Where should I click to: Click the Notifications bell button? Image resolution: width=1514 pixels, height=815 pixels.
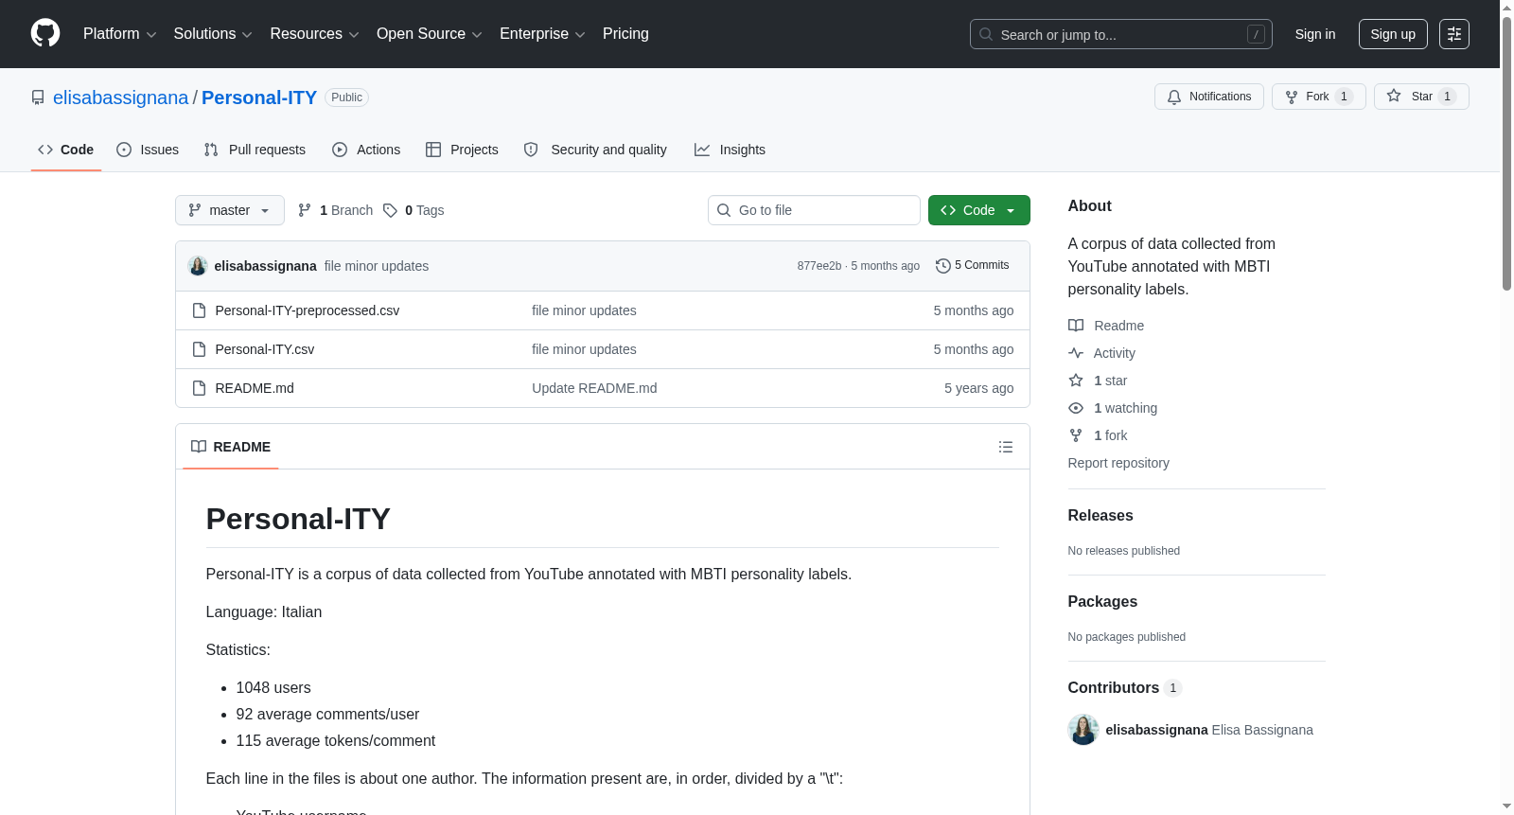pos(1209,97)
